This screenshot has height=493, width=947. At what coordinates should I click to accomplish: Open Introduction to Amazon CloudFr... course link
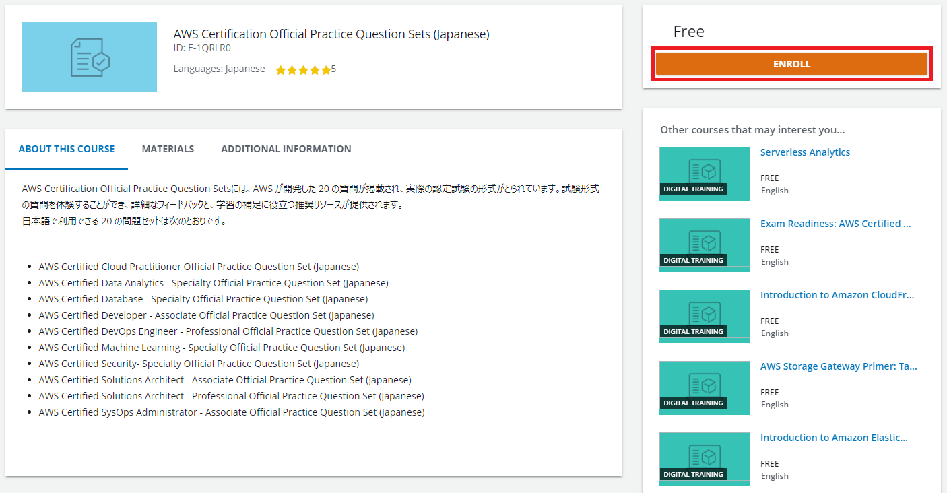click(837, 295)
